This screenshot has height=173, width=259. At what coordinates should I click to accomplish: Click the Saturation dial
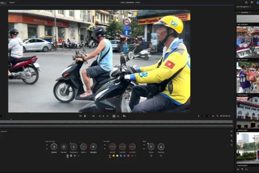click(93, 147)
